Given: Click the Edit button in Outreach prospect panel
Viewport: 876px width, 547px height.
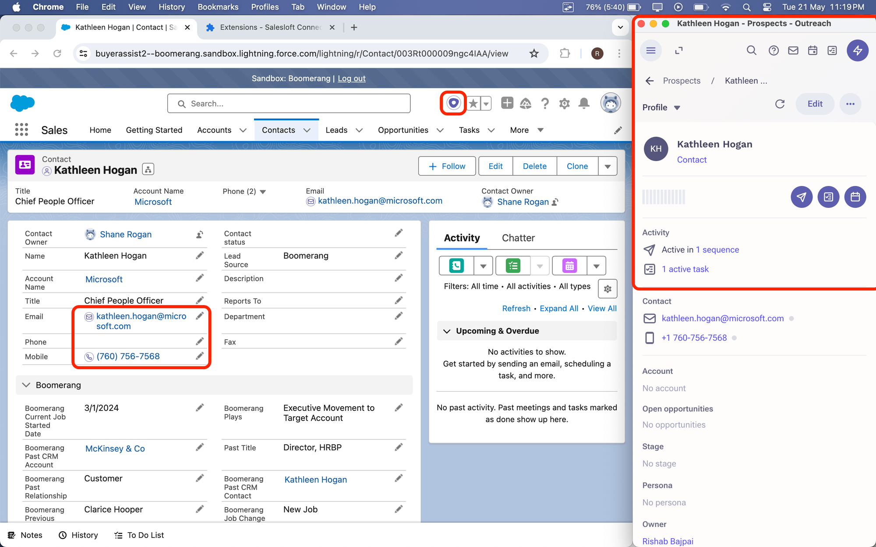Looking at the screenshot, I should 814,104.
